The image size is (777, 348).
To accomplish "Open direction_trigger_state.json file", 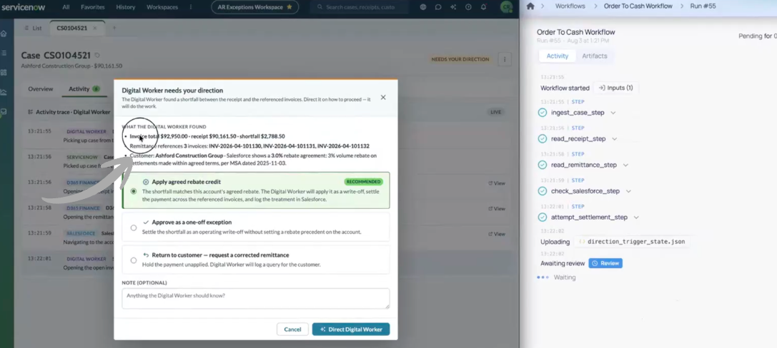I will (632, 242).
